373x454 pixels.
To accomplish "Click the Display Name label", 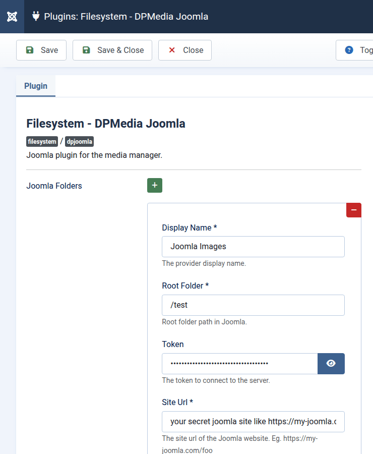I will pyautogui.click(x=189, y=228).
